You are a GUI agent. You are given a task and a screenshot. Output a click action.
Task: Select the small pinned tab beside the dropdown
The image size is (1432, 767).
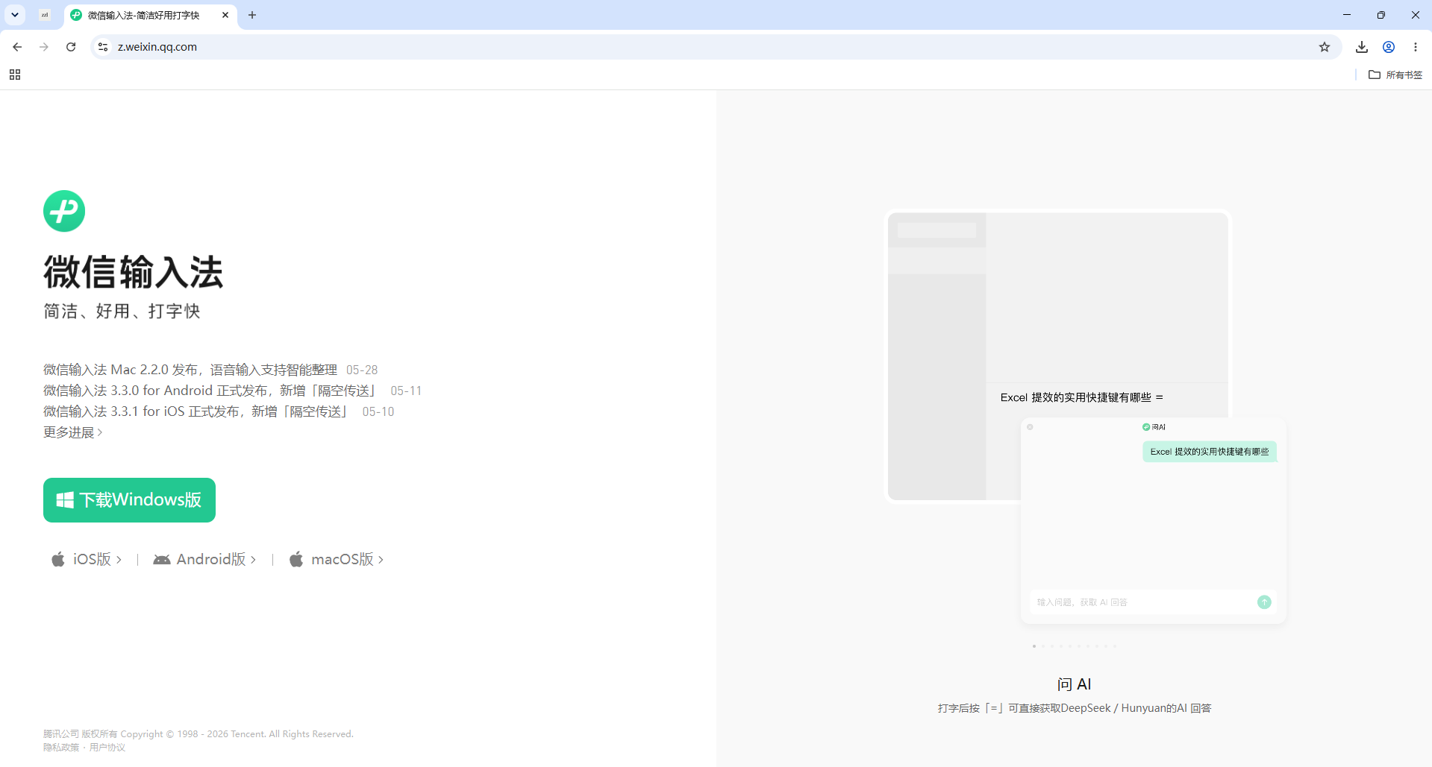(x=45, y=15)
